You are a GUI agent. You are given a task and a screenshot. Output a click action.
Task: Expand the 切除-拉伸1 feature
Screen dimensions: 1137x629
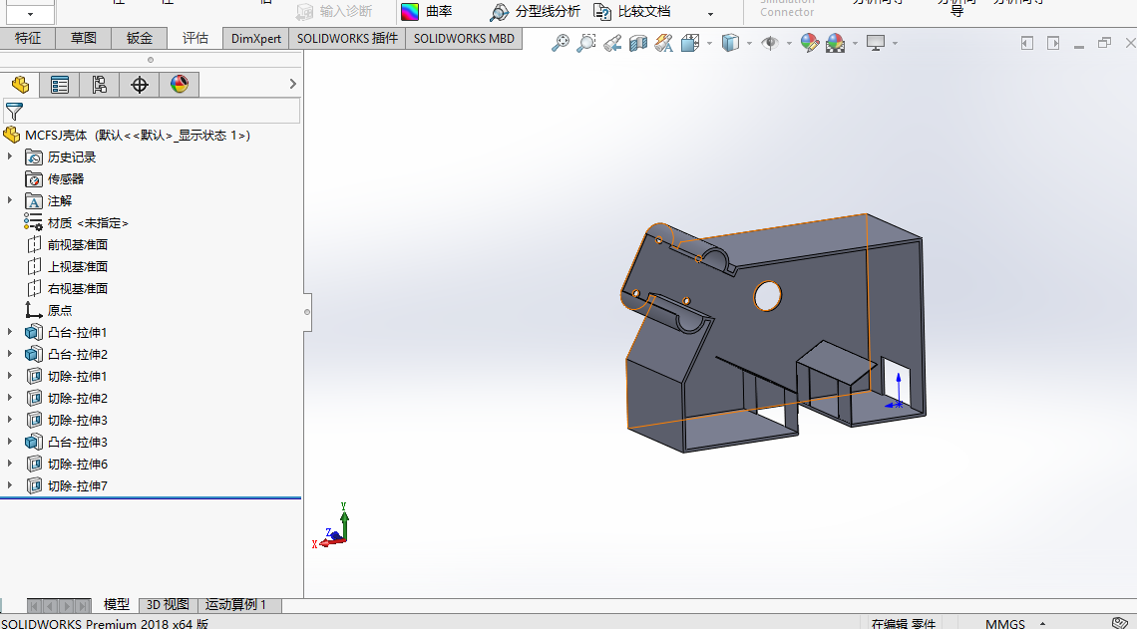[x=9, y=376]
